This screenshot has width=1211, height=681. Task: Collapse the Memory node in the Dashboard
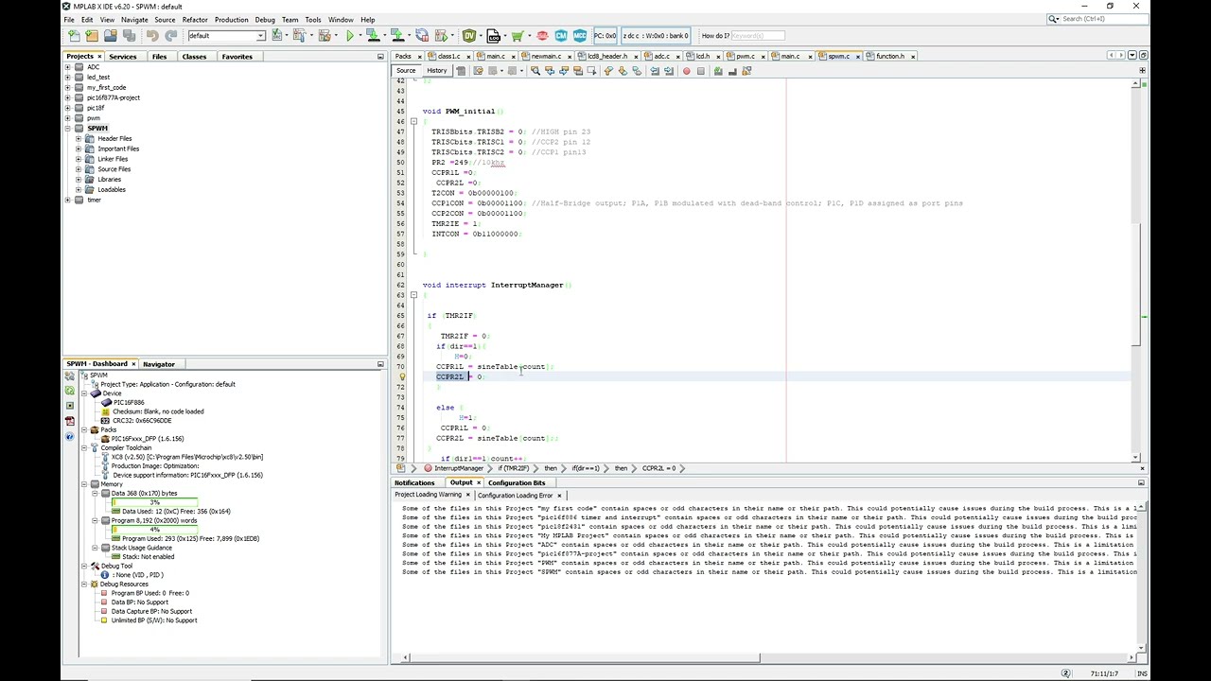[84, 484]
